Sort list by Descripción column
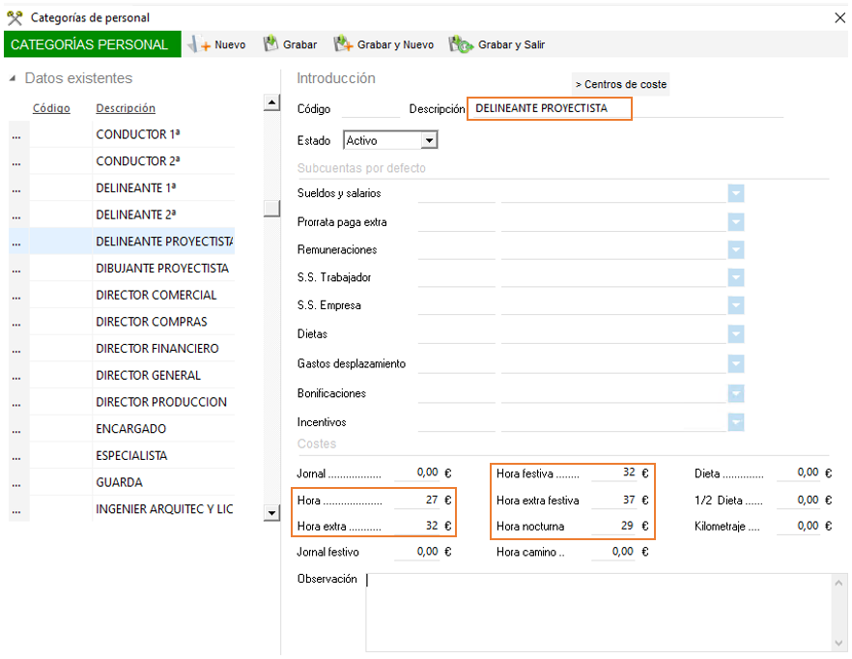The image size is (852, 659). click(x=126, y=108)
